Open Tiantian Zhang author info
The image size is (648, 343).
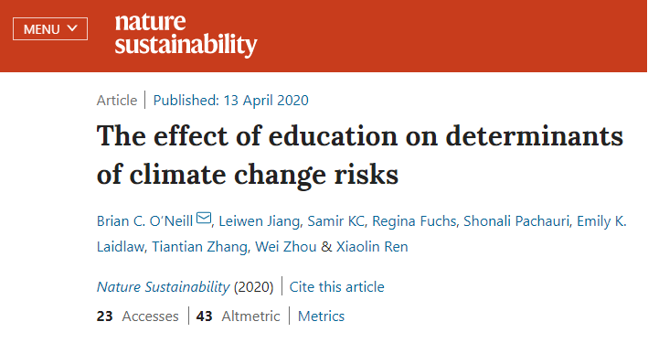(199, 247)
